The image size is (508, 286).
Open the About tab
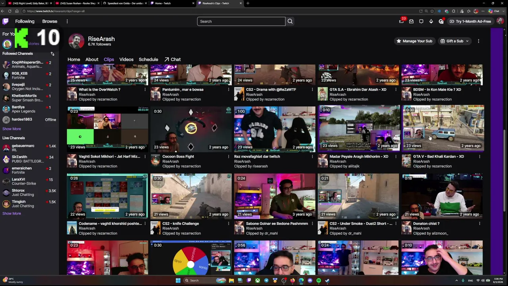92,60
